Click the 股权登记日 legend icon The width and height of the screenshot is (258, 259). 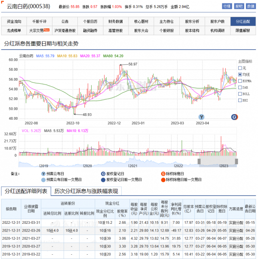click(x=104, y=173)
